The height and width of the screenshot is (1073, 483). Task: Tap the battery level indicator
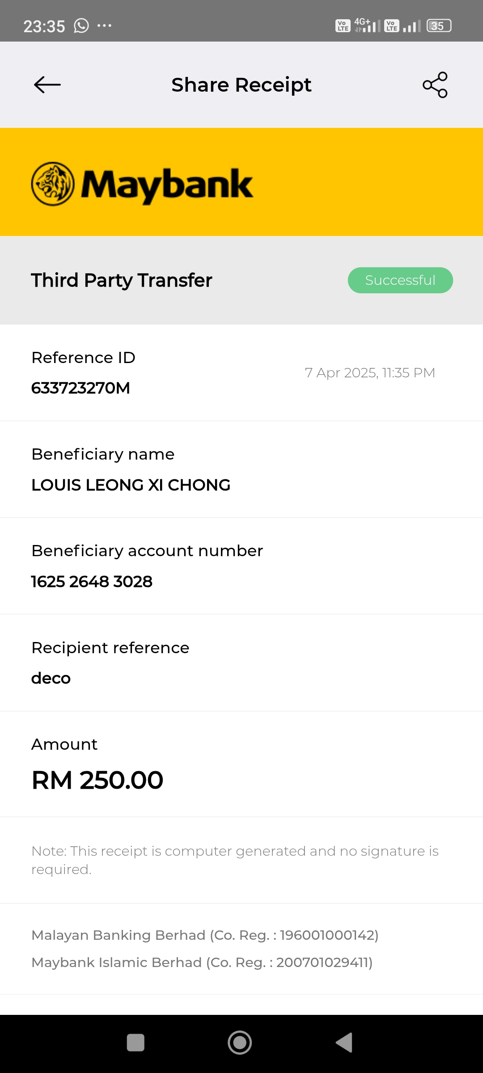[x=439, y=26]
